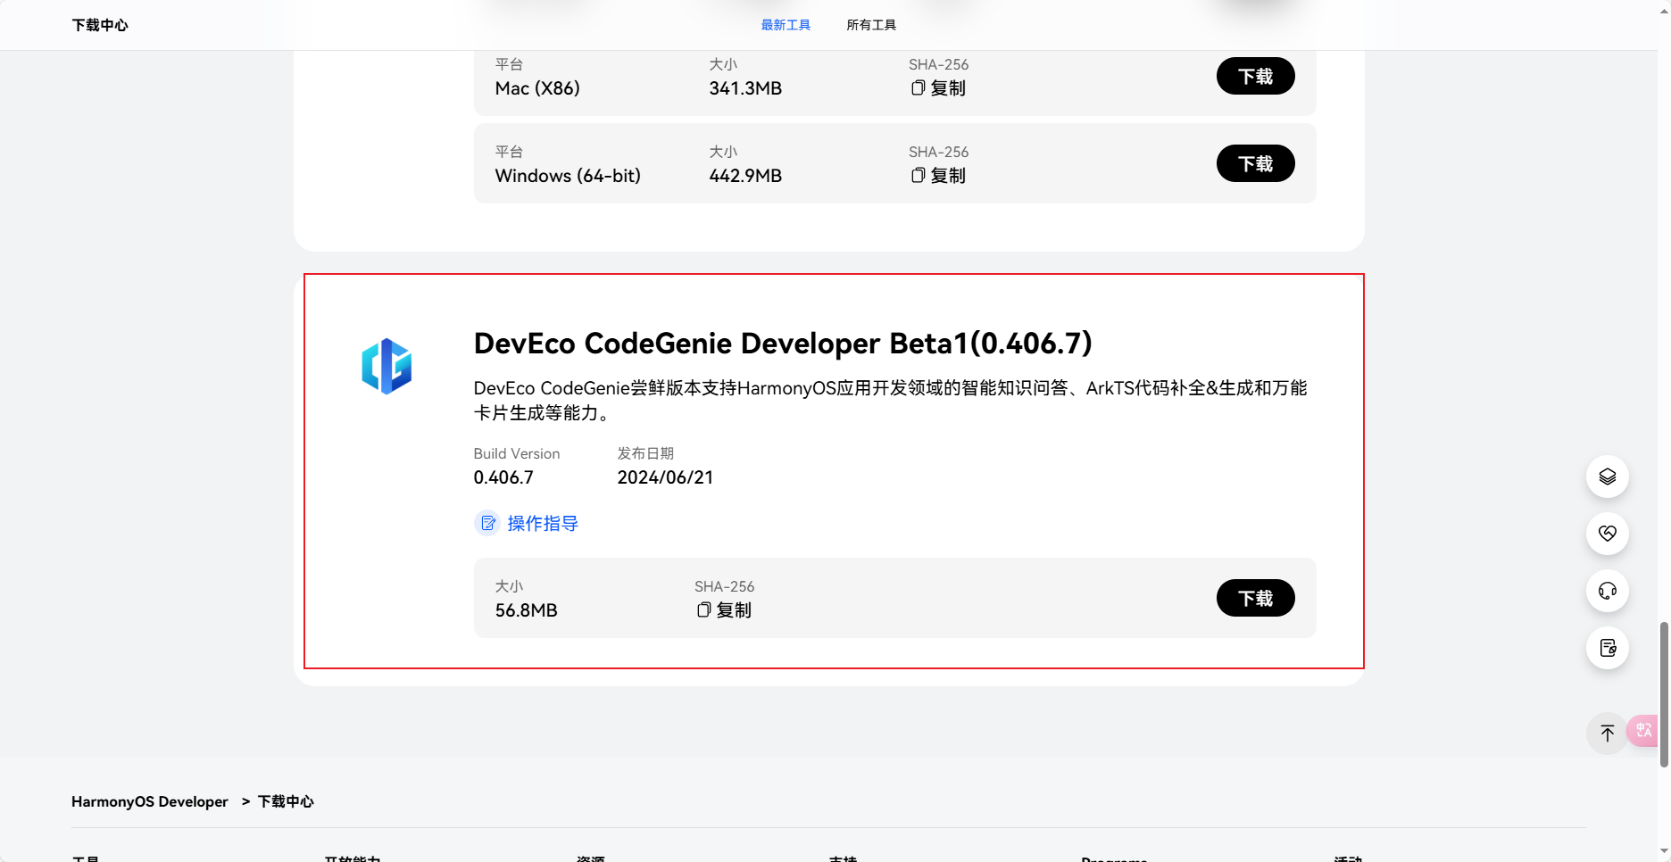Viewport: 1671px width, 862px height.
Task: Click the 下载中心 header title
Action: click(100, 25)
